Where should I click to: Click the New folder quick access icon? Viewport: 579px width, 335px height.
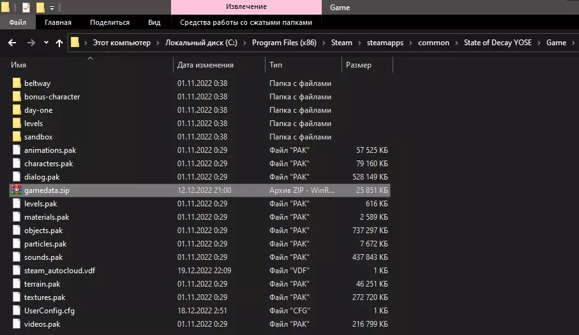pyautogui.click(x=40, y=7)
